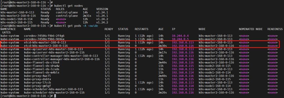The image size is (284, 98).
Task: Click age 2m30s of etcd master2 pod
Action: 163,46
